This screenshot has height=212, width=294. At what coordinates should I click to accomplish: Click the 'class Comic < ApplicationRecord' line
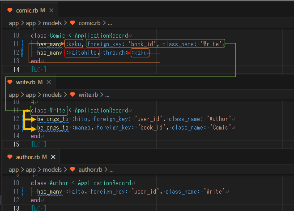(x=80, y=36)
